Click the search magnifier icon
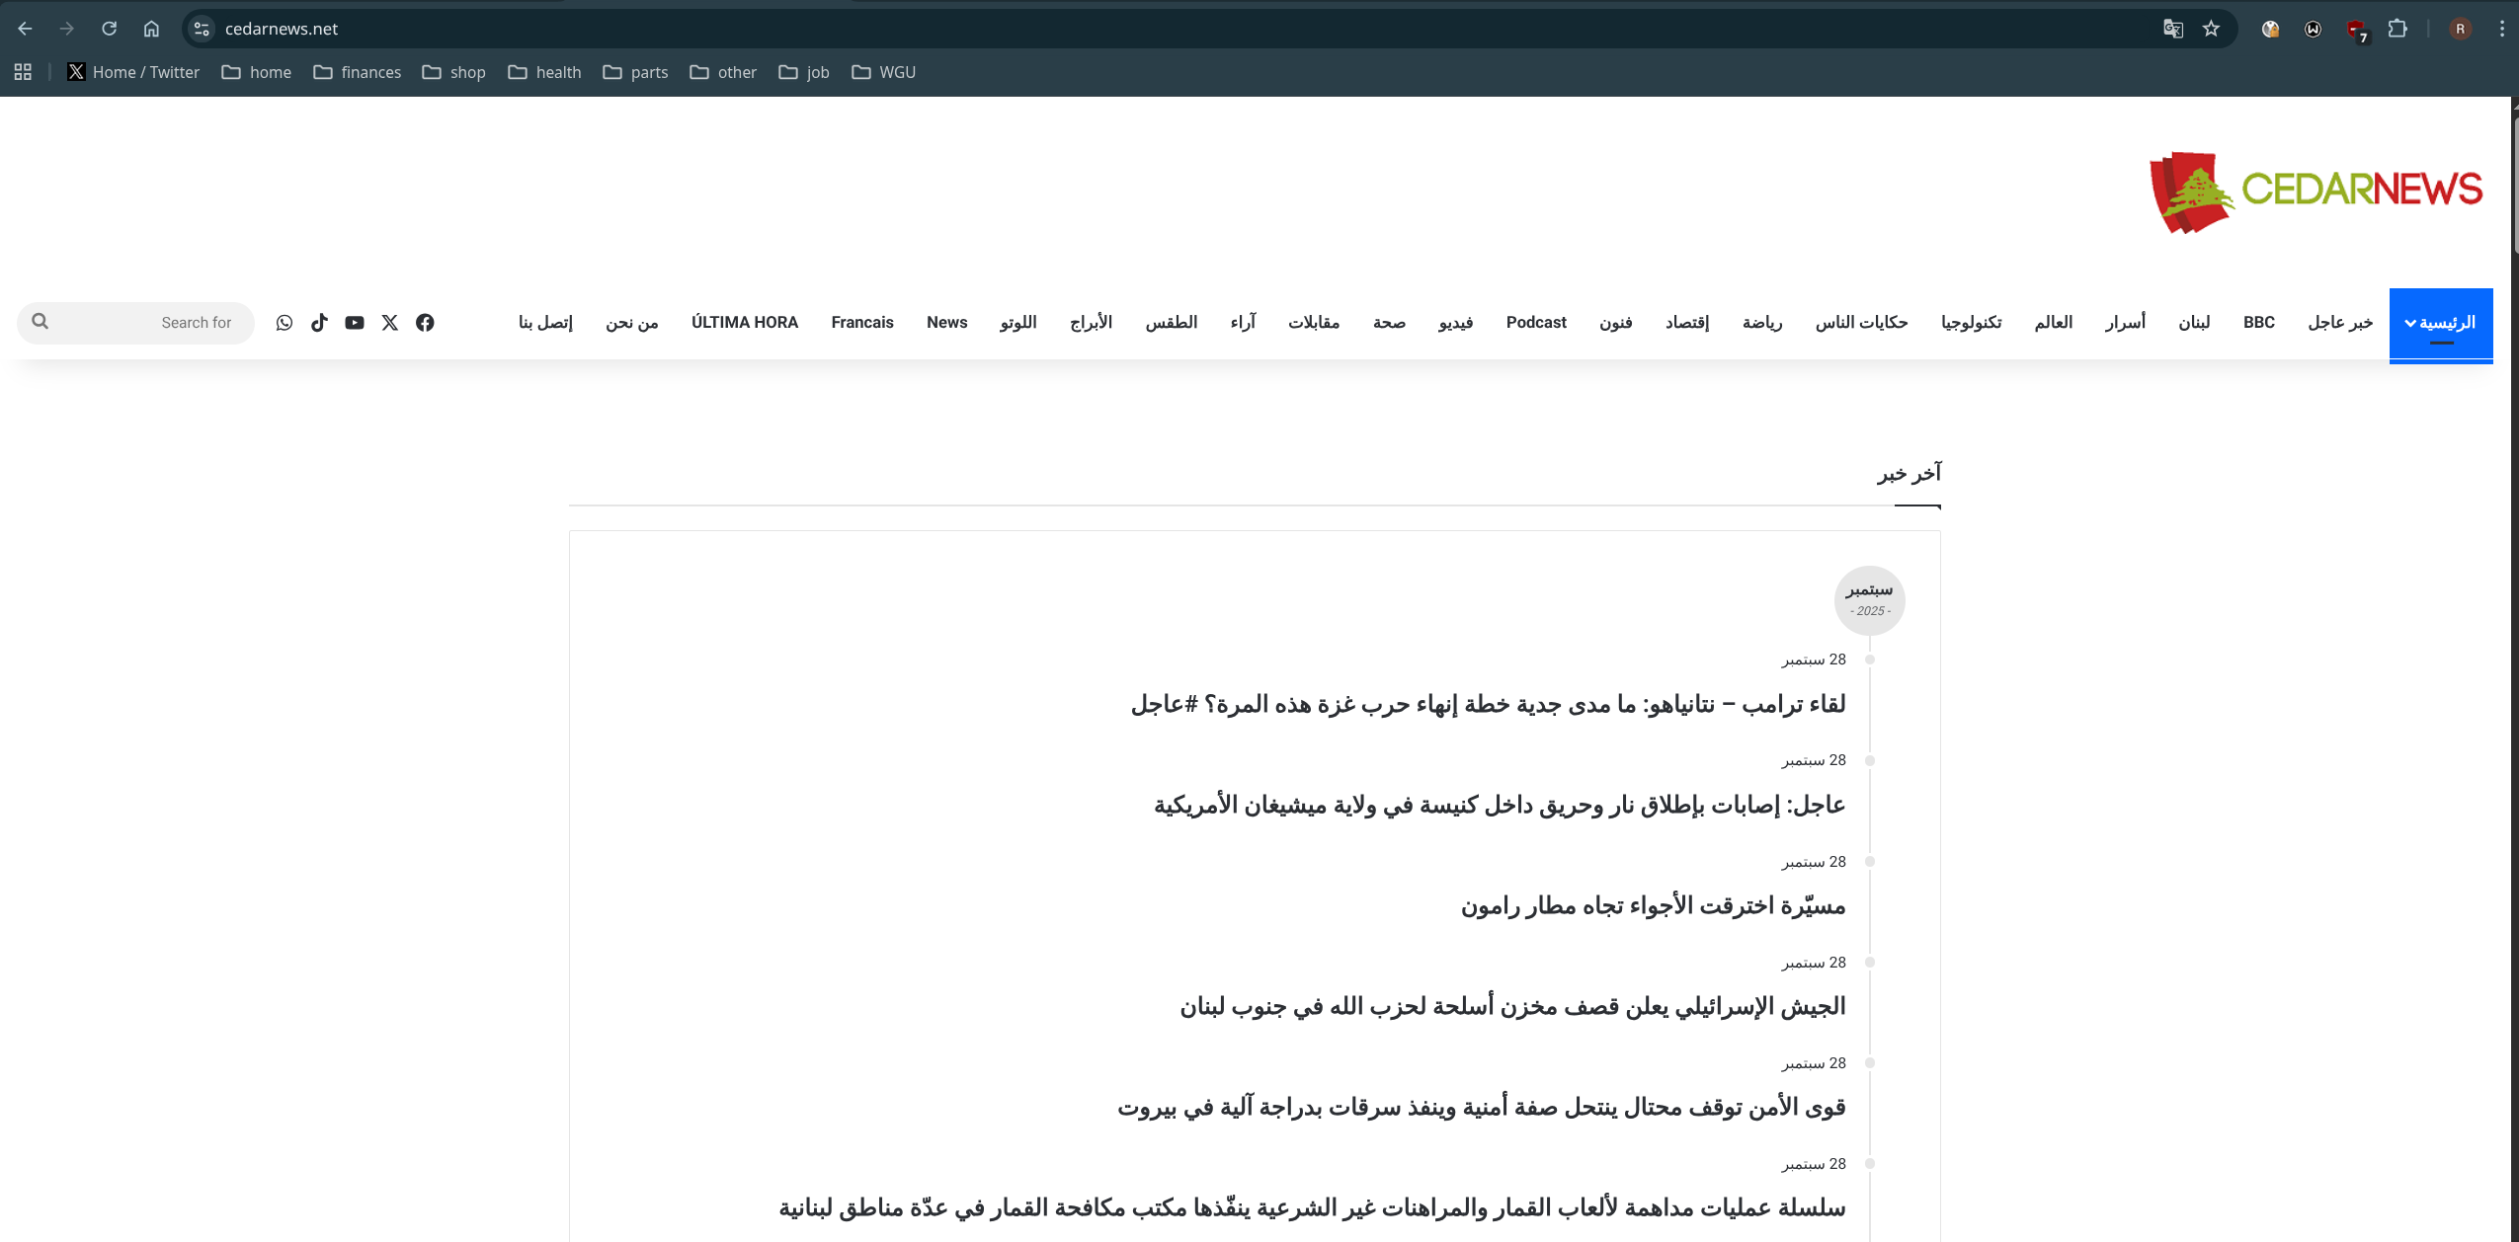Viewport: 2519px width, 1242px height. coord(41,322)
